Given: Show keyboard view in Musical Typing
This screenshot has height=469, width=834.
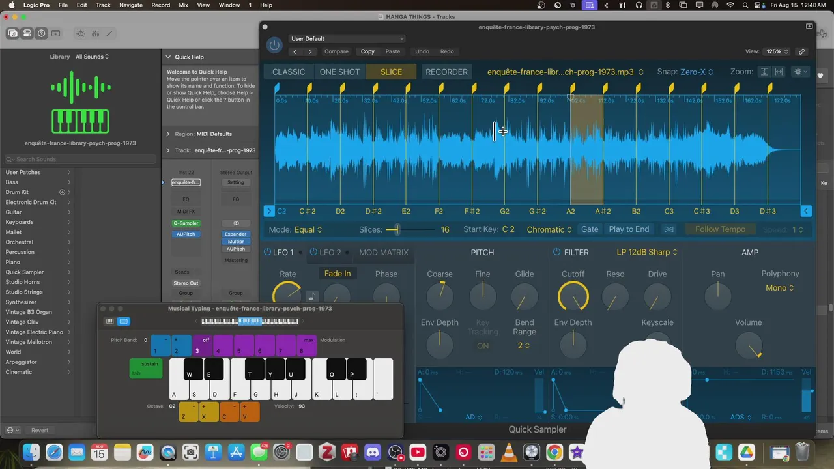Looking at the screenshot, I should coord(109,321).
